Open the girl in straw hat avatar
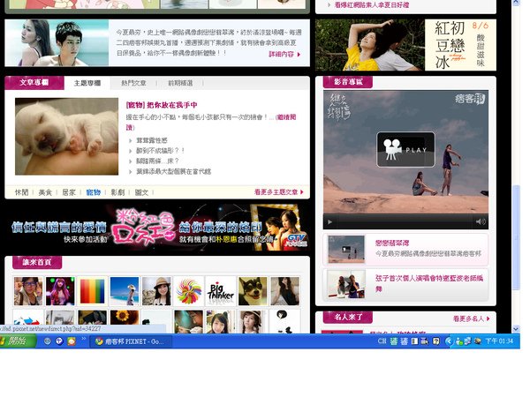The height and width of the screenshot is (397, 530). 156,291
